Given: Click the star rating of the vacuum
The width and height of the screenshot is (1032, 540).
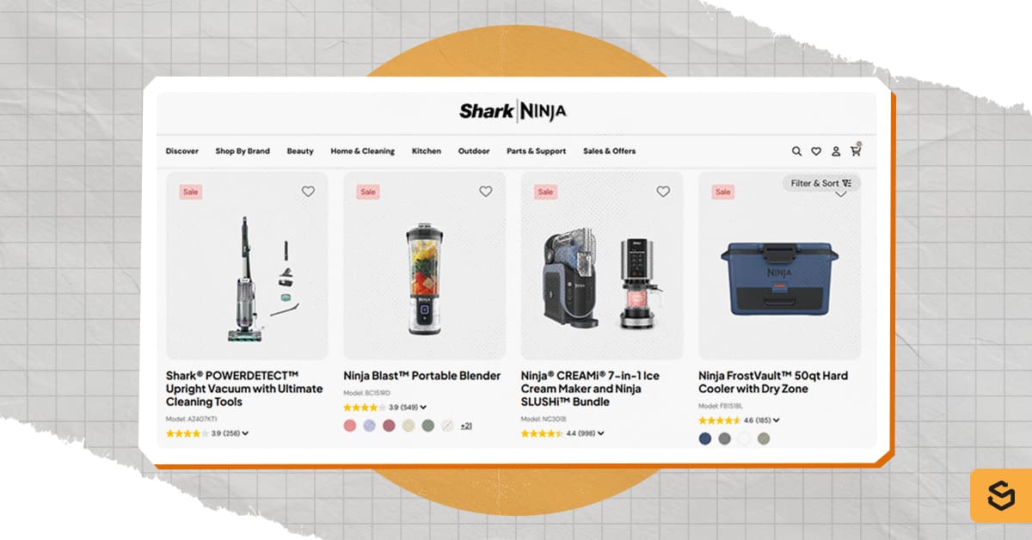Looking at the screenshot, I should coord(187,433).
